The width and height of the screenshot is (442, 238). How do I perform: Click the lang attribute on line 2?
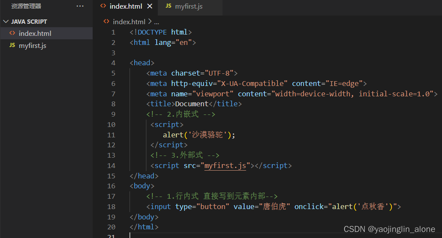click(x=163, y=43)
